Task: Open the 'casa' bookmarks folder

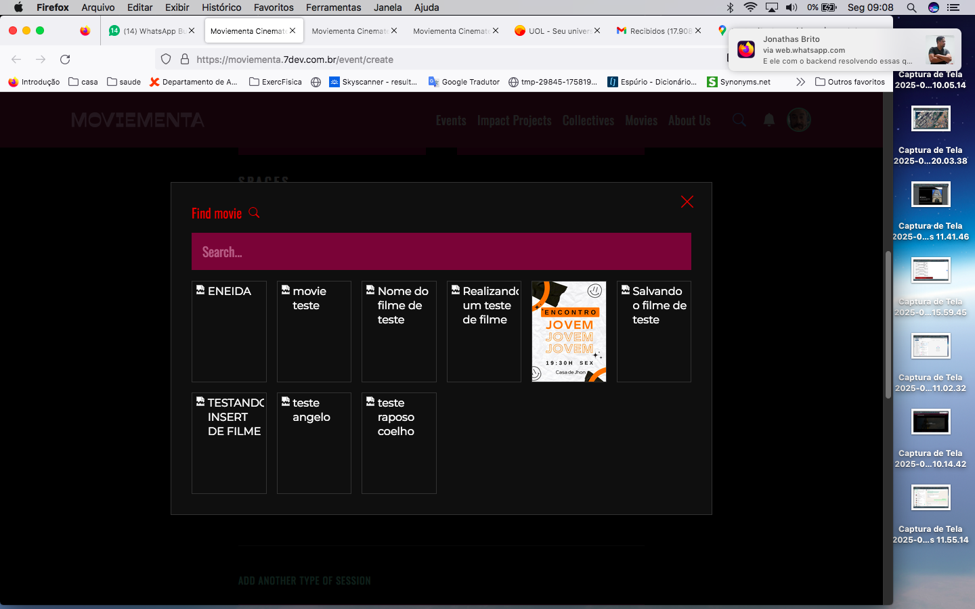Action: (83, 82)
